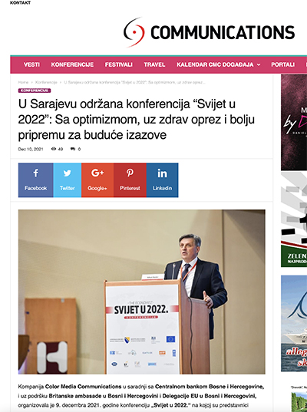This screenshot has width=307, height=412.
Task: Share article via Twitter button
Action: [x=68, y=180]
